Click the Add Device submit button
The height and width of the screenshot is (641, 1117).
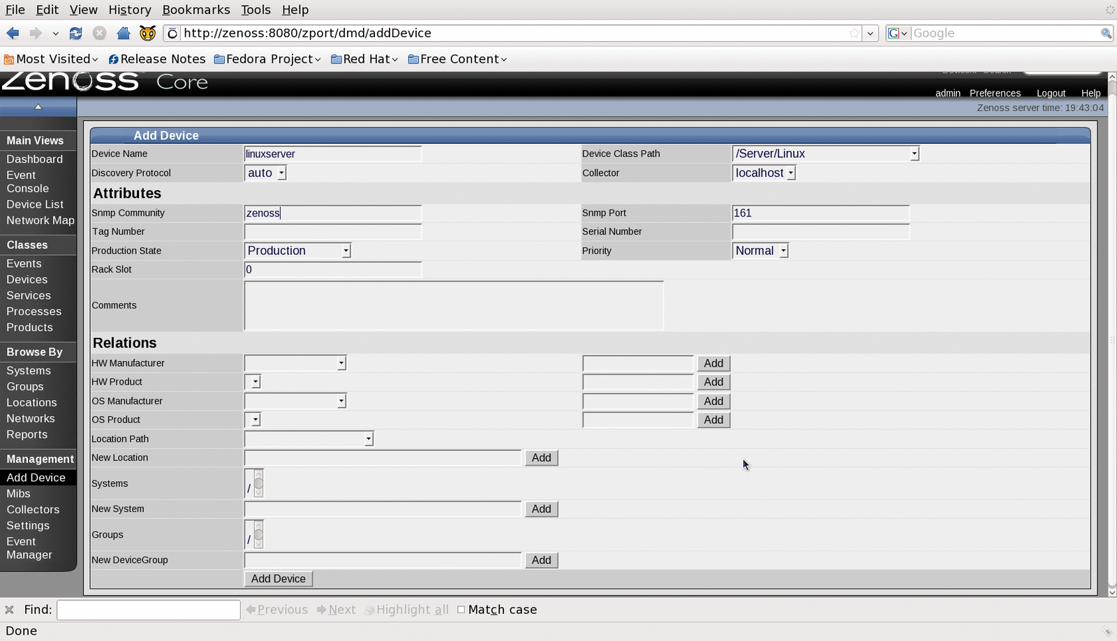279,579
